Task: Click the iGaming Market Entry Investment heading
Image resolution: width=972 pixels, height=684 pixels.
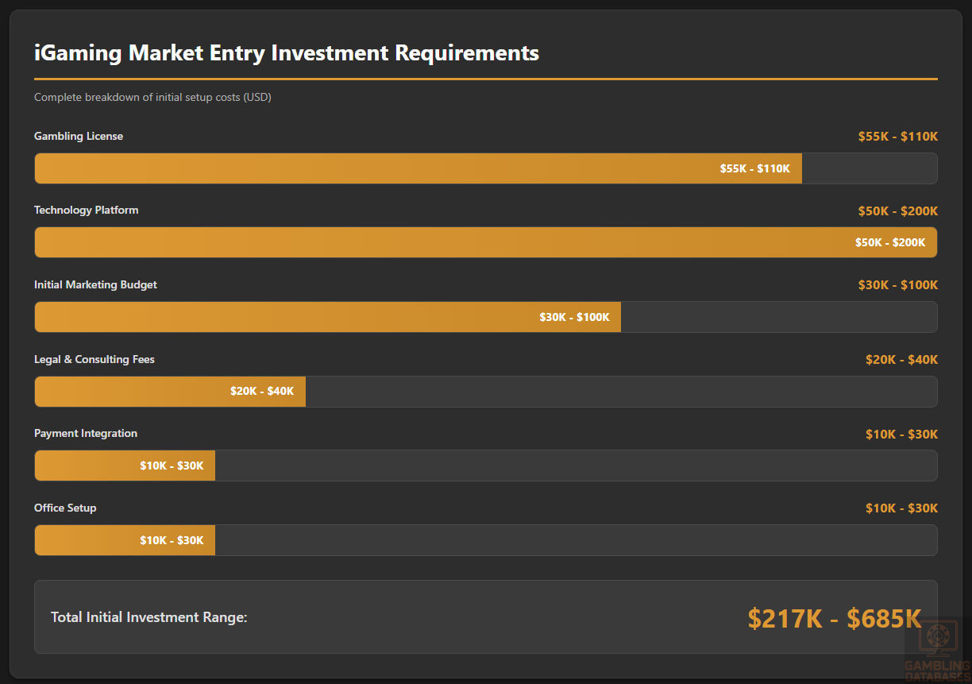Action: click(287, 53)
